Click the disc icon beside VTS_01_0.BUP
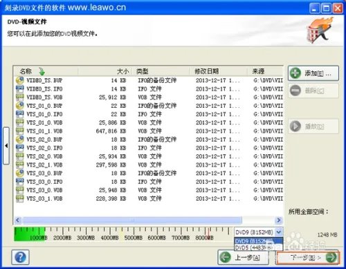This screenshot has height=269, width=346. pos(20,106)
